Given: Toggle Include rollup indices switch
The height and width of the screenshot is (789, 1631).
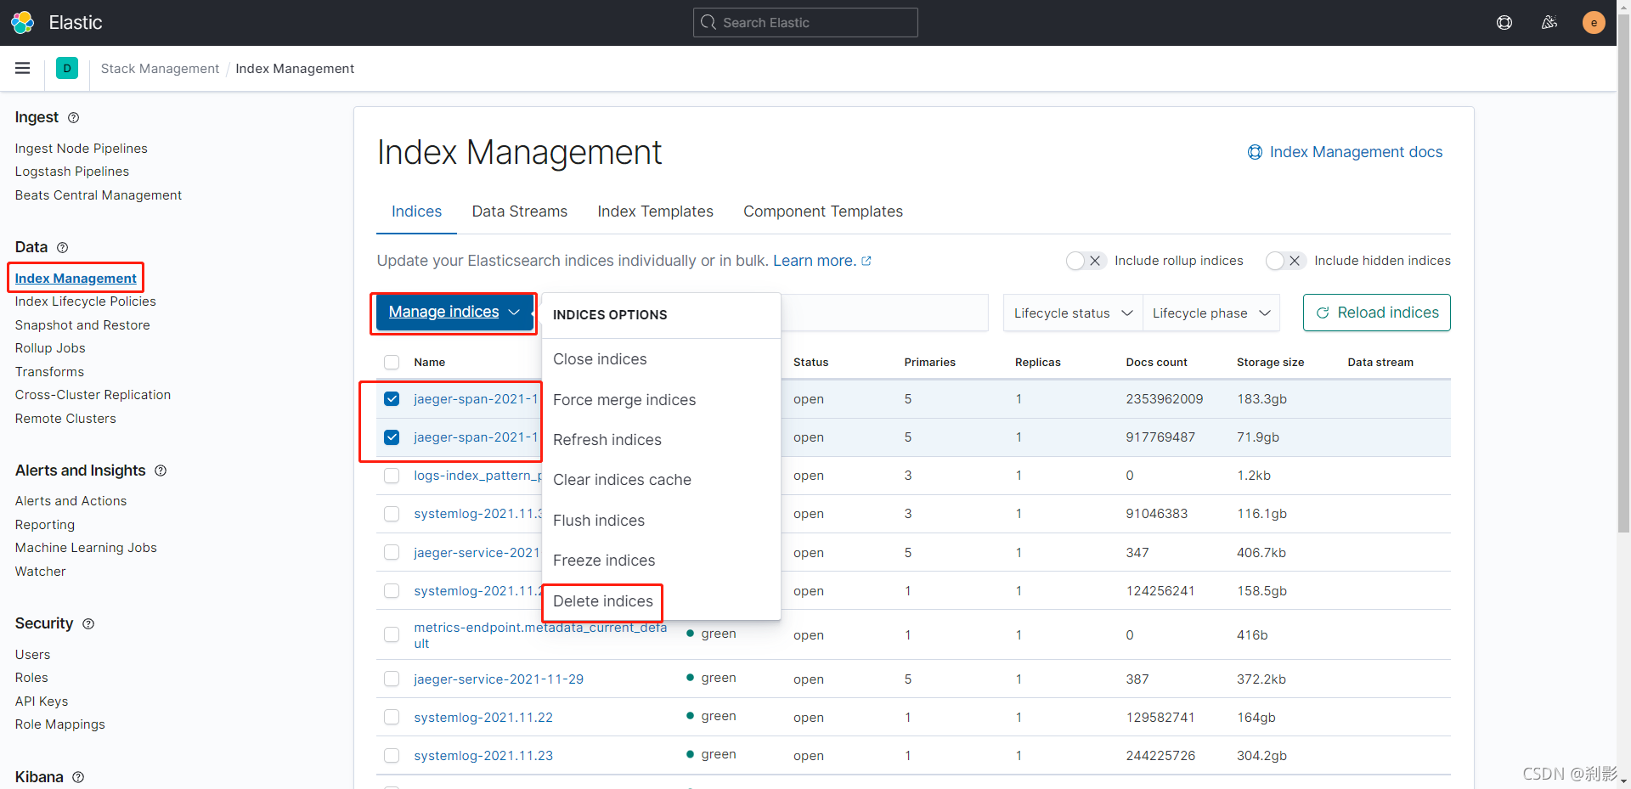Looking at the screenshot, I should click(1086, 261).
